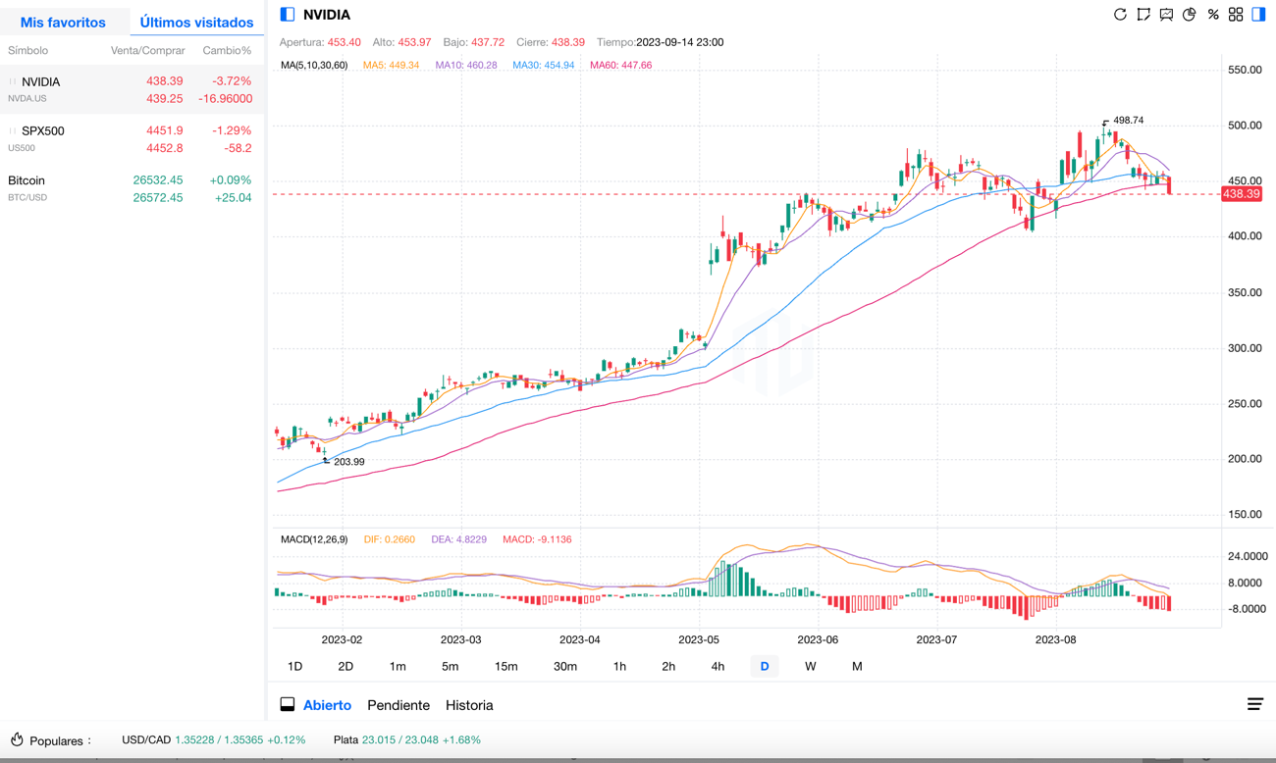This screenshot has height=763, width=1276.
Task: Select Bitcoin in the symbol list
Action: click(x=27, y=180)
